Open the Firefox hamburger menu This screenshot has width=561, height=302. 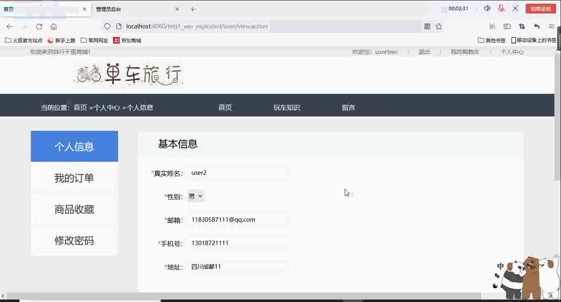click(x=552, y=26)
